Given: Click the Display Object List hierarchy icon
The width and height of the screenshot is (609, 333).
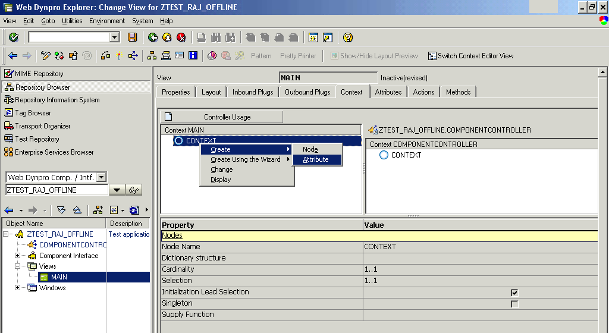Looking at the screenshot, I should (152, 56).
